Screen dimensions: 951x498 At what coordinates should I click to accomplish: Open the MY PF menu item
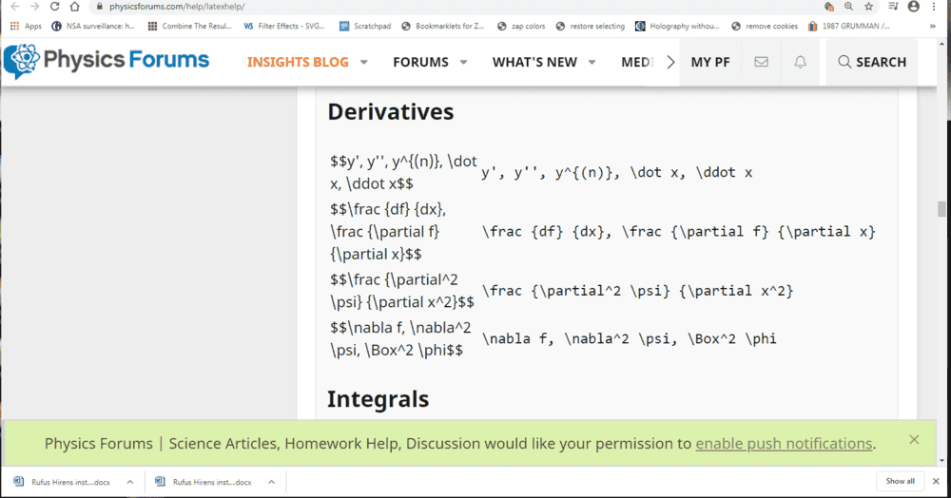pyautogui.click(x=710, y=62)
